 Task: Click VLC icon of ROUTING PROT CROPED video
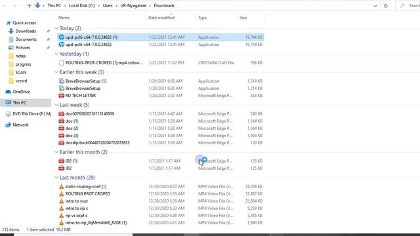(x=61, y=194)
